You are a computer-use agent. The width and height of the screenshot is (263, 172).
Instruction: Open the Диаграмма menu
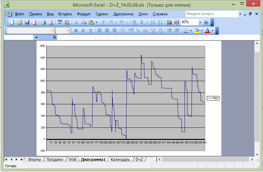point(123,14)
